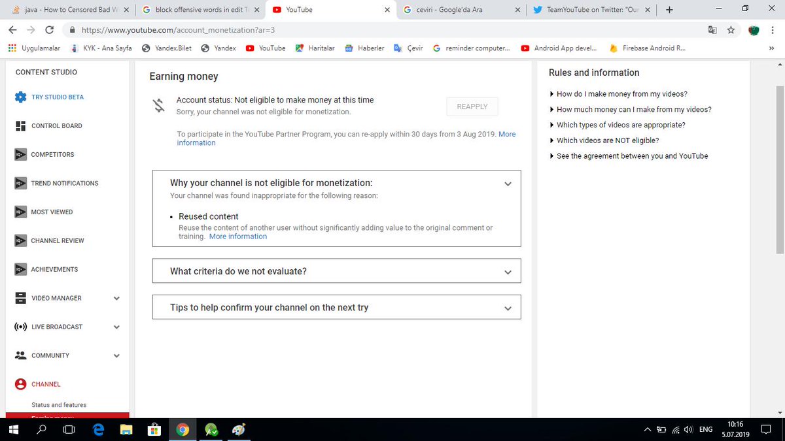The width and height of the screenshot is (785, 441).
Task: Click the page vertical scrollbar
Action: [x=780, y=170]
